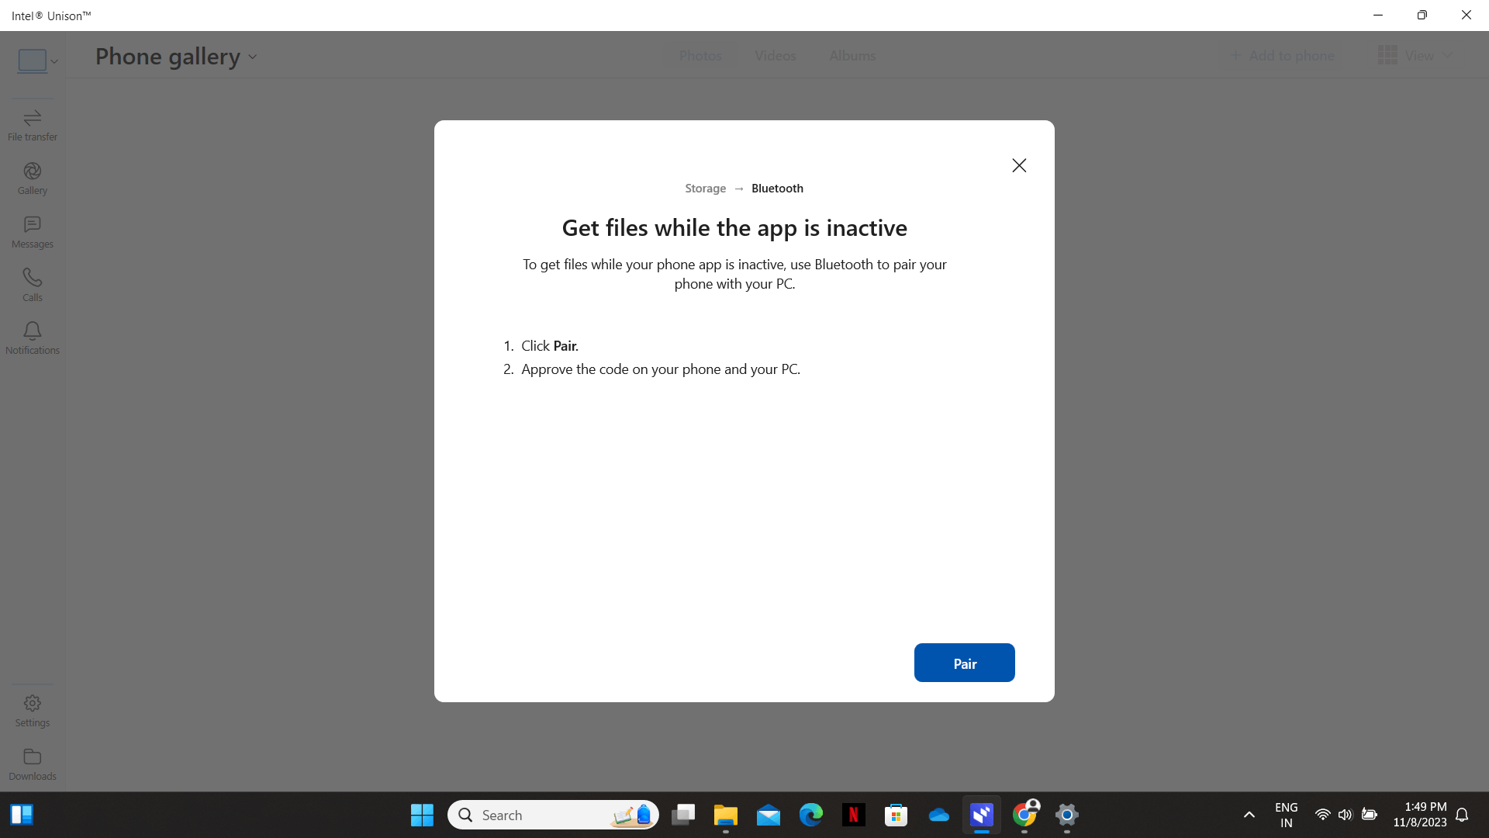Screen dimensions: 1489x838
Task: Expand the device selector dropdown
Action: (37, 61)
